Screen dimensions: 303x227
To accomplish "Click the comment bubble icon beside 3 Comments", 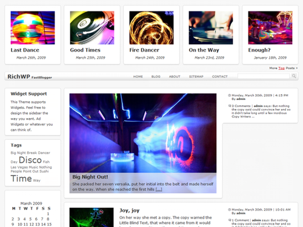I will click(x=230, y=106).
